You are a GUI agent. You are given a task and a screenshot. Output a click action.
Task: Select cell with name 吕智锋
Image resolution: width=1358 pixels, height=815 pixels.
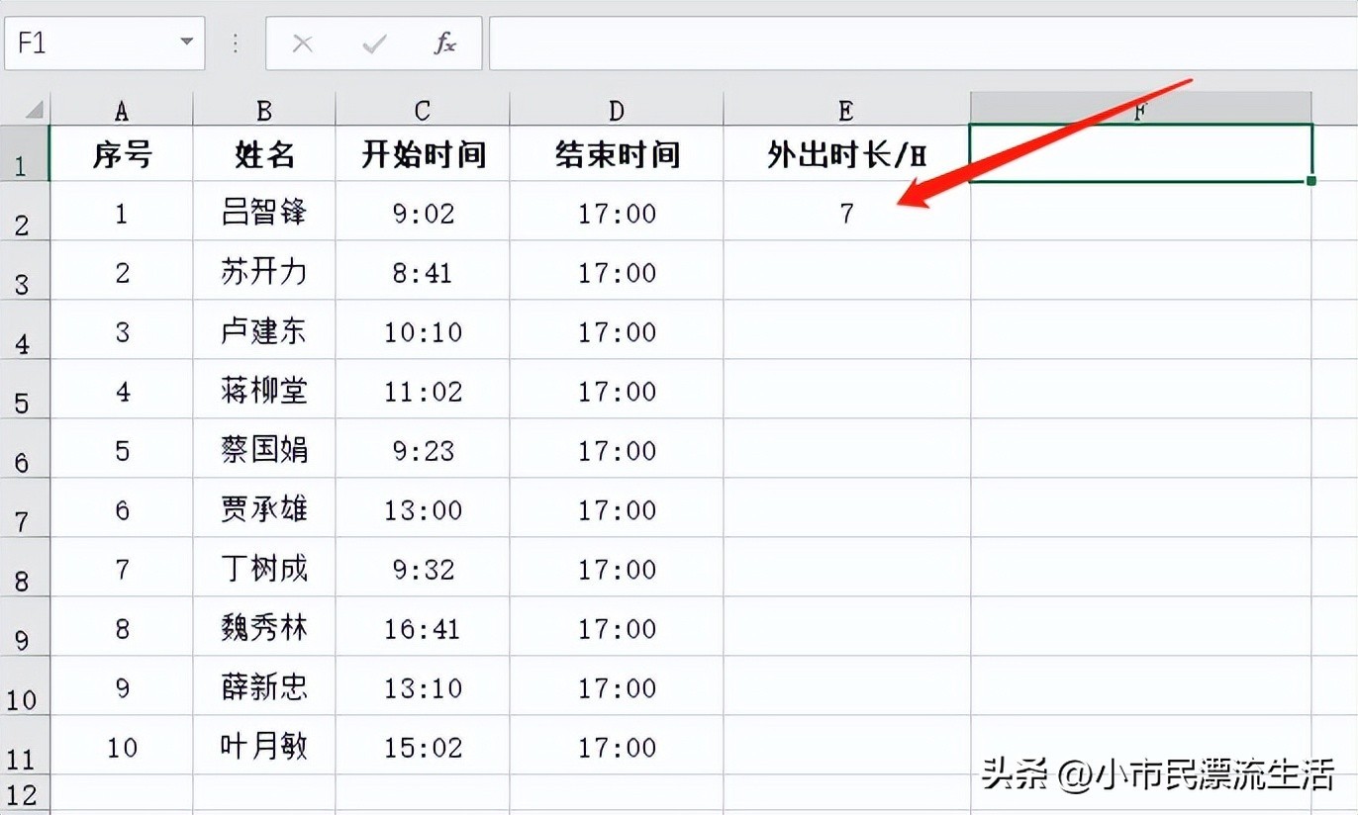click(264, 213)
